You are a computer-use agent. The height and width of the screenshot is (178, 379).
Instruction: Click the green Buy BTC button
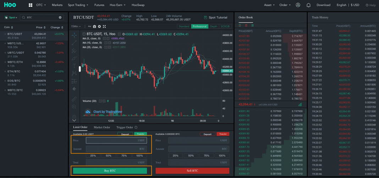pyautogui.click(x=110, y=171)
